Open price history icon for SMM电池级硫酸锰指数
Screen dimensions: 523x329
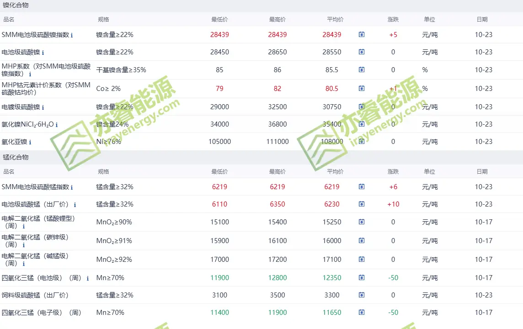click(362, 187)
